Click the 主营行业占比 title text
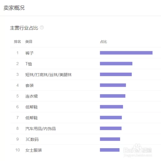This screenshot has height=161, width=161. (x=24, y=28)
